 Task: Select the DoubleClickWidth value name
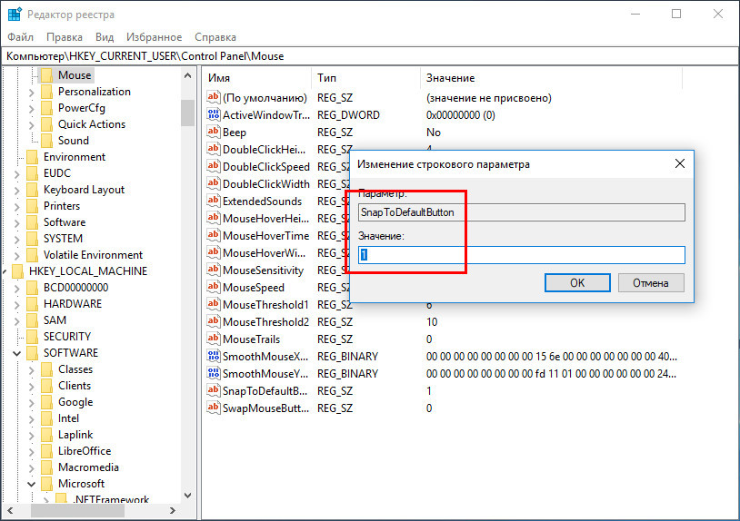click(x=266, y=183)
